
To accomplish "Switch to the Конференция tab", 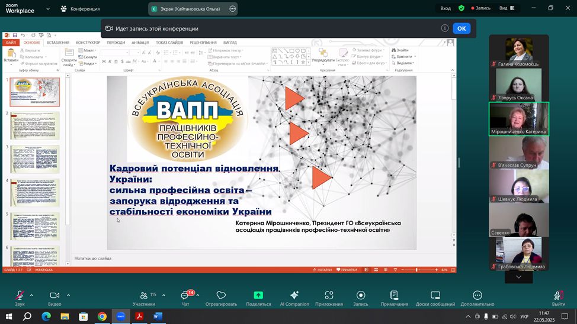I will pyautogui.click(x=80, y=9).
